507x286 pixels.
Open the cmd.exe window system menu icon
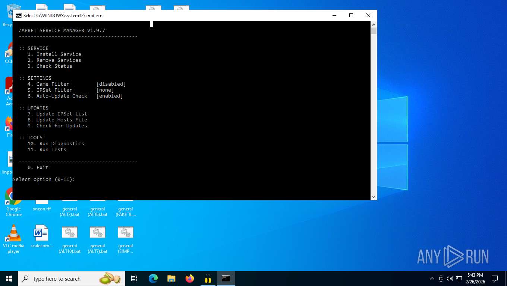point(18,16)
